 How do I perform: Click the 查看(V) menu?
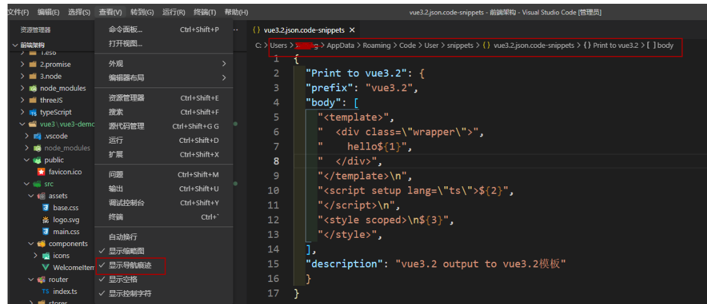click(x=110, y=12)
